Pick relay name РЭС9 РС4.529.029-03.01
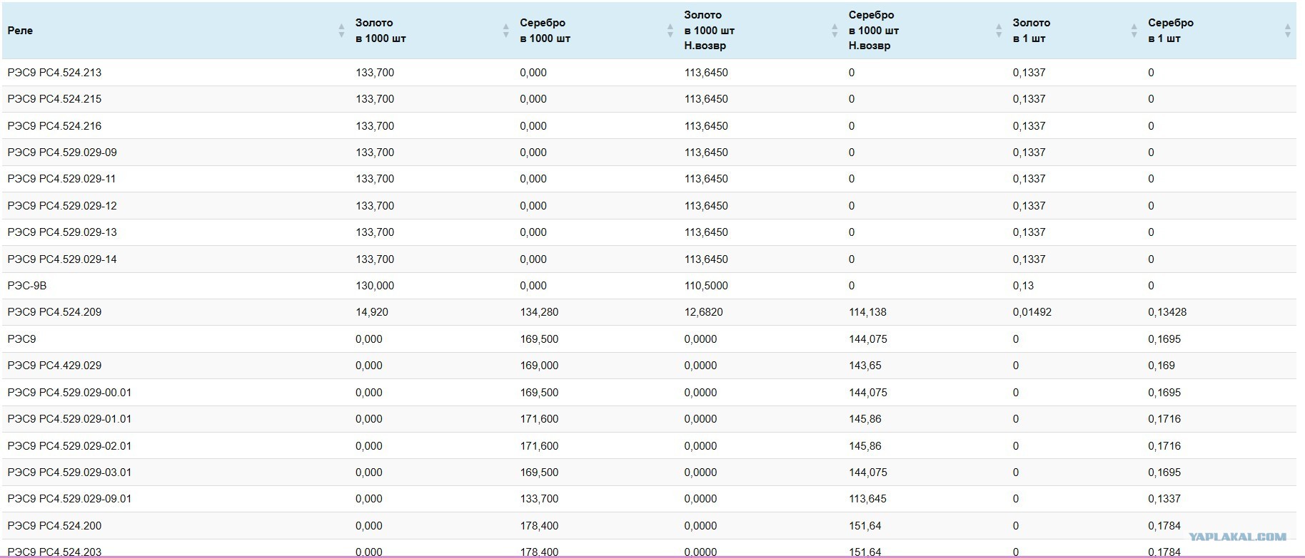The width and height of the screenshot is (1305, 558). pyautogui.click(x=69, y=472)
